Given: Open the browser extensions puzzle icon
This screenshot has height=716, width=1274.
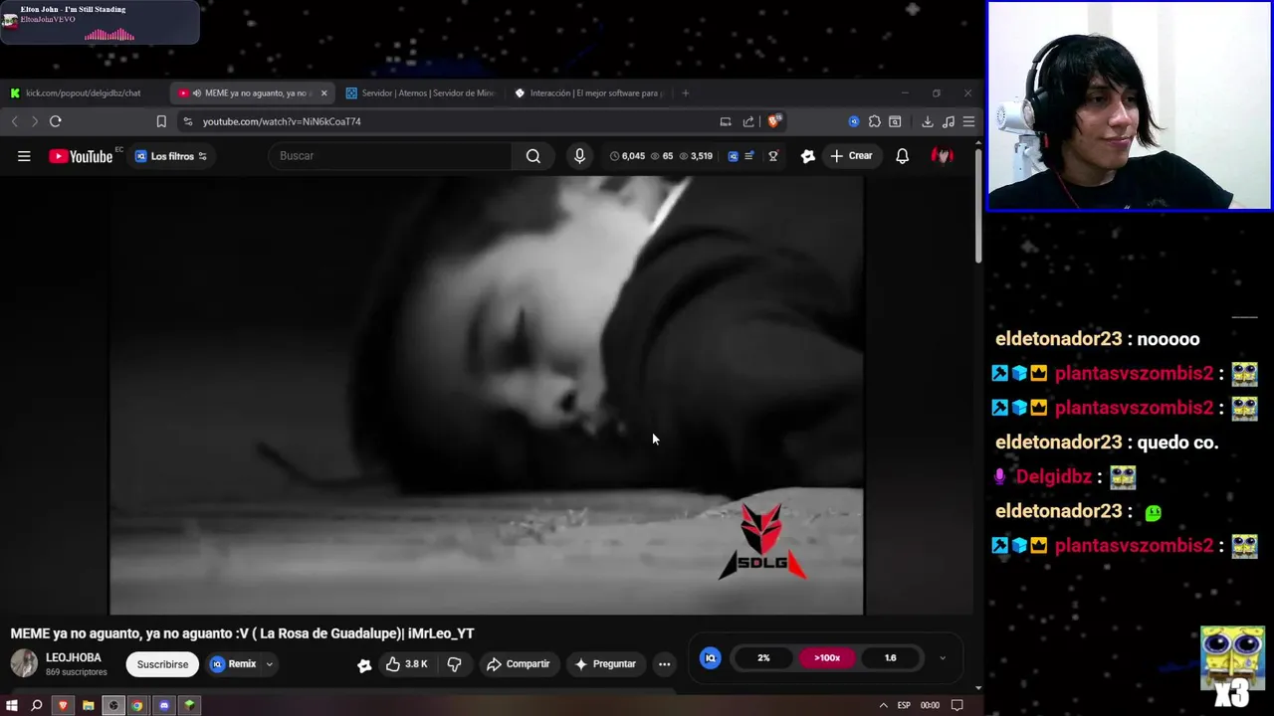Looking at the screenshot, I should (874, 121).
